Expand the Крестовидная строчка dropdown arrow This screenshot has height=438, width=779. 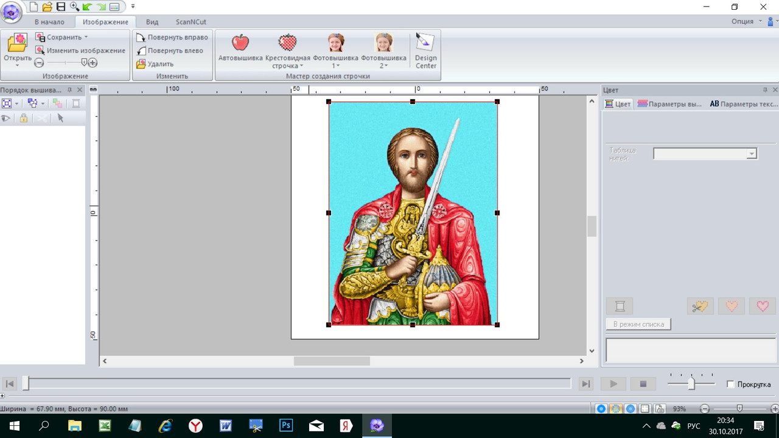(301, 66)
